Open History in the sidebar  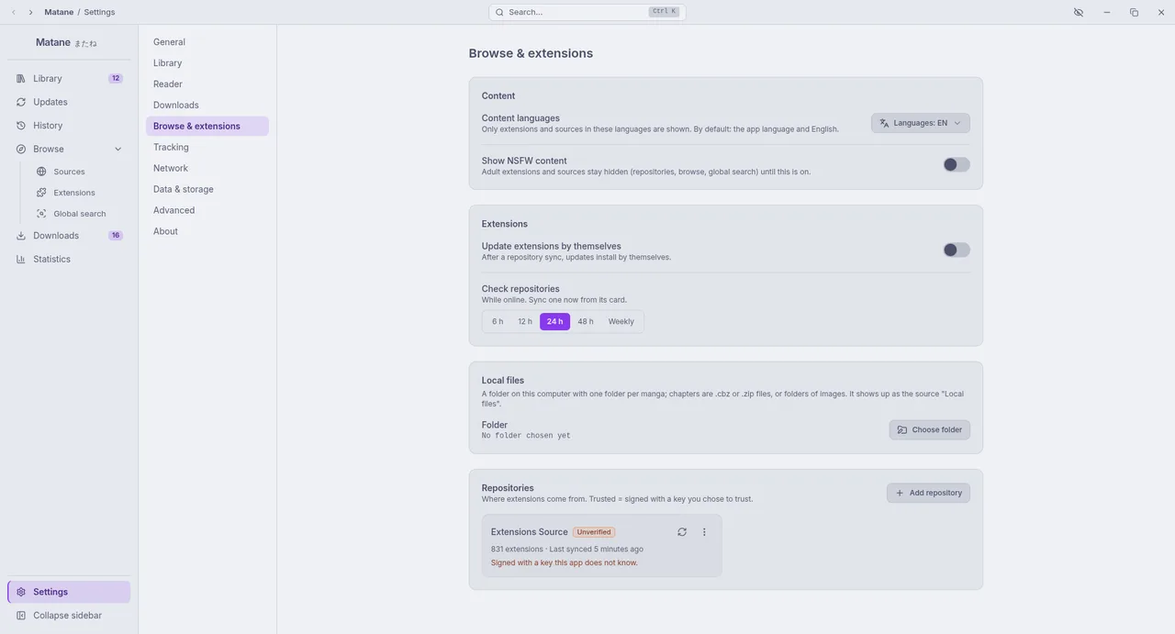click(x=69, y=126)
